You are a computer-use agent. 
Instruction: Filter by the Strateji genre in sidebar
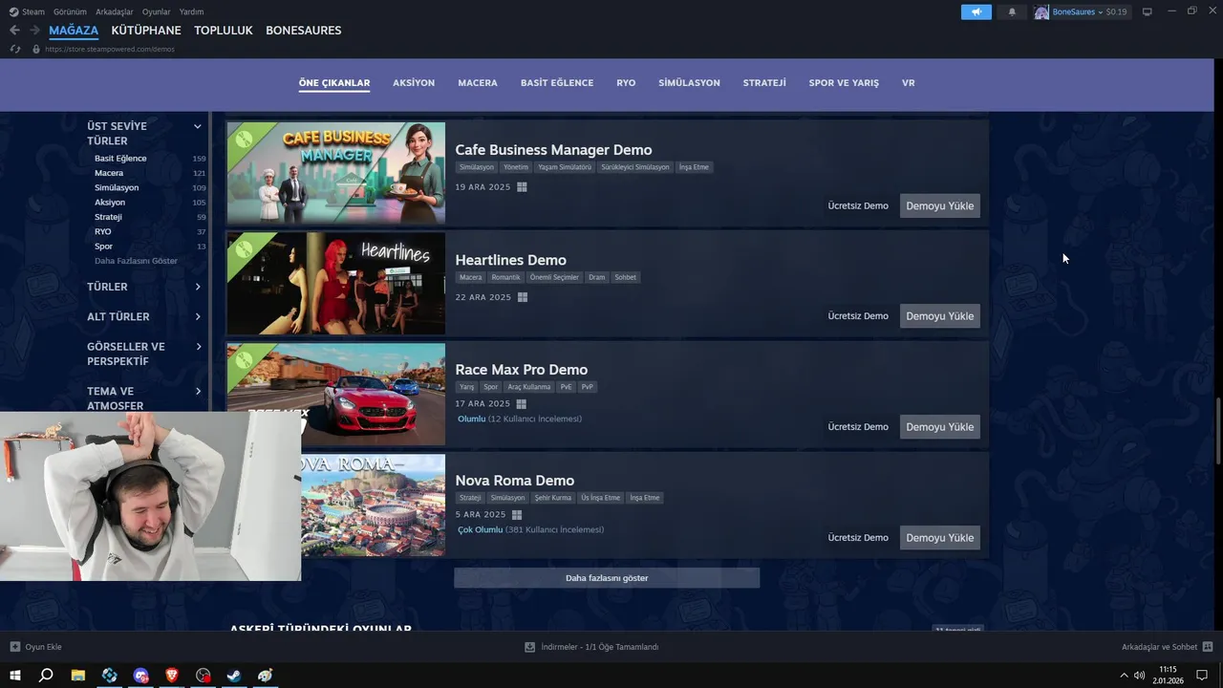click(x=109, y=217)
